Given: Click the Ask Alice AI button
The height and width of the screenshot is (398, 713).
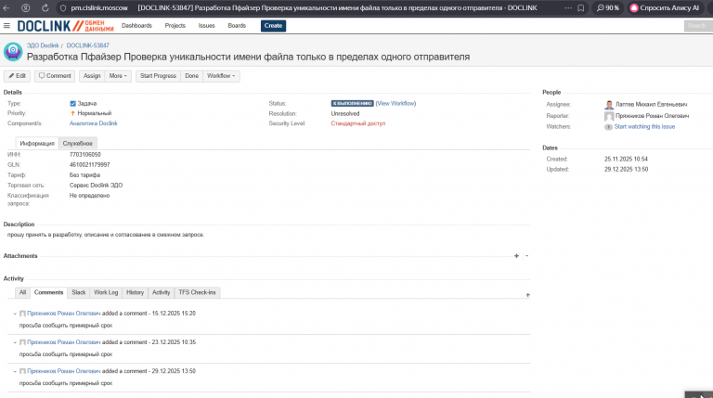Looking at the screenshot, I should (667, 7).
